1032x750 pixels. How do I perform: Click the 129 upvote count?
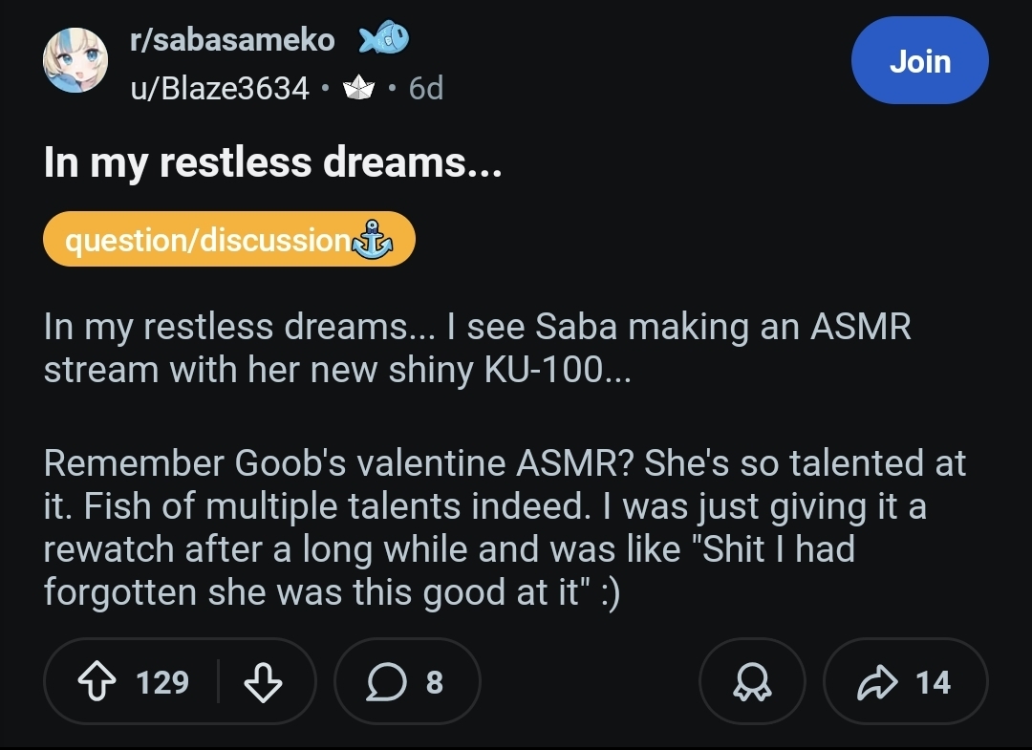[x=162, y=682]
